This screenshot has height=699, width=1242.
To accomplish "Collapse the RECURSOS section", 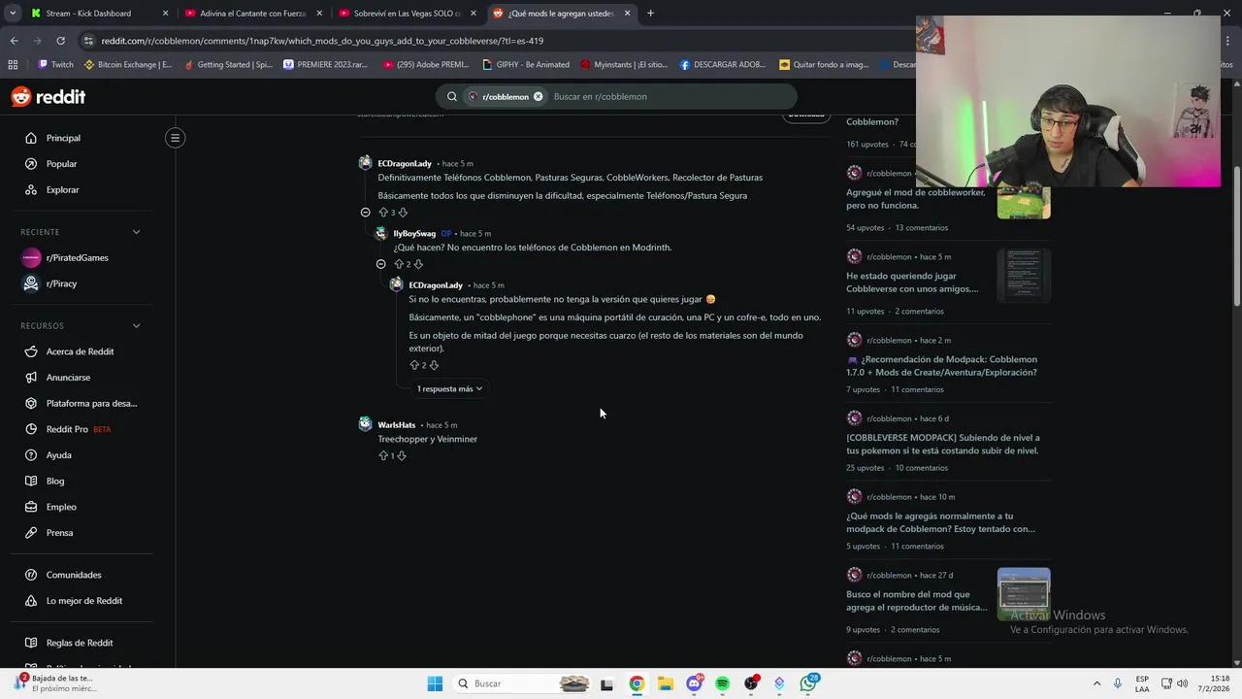I will click(136, 326).
